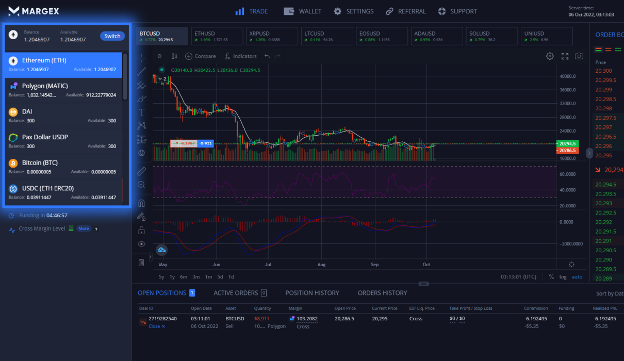The image size is (624, 361).
Task: Select the 6m date range
Action: [184, 277]
